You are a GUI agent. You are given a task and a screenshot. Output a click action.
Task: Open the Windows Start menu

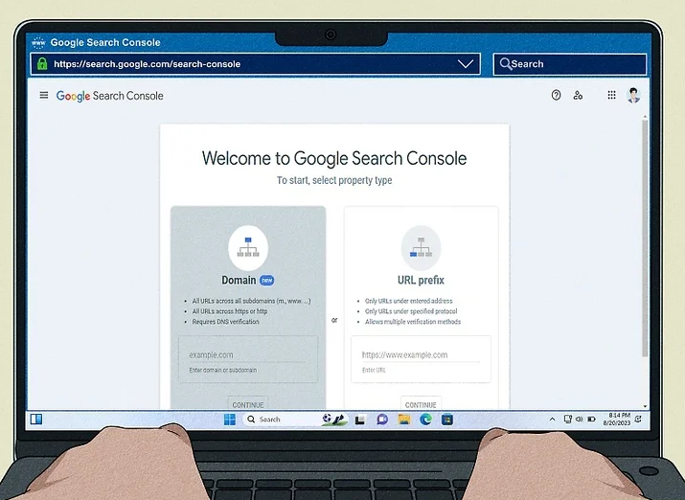pyautogui.click(x=230, y=420)
